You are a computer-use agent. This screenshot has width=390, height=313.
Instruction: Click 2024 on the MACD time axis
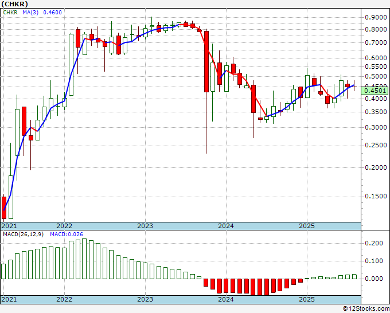pos(226,299)
